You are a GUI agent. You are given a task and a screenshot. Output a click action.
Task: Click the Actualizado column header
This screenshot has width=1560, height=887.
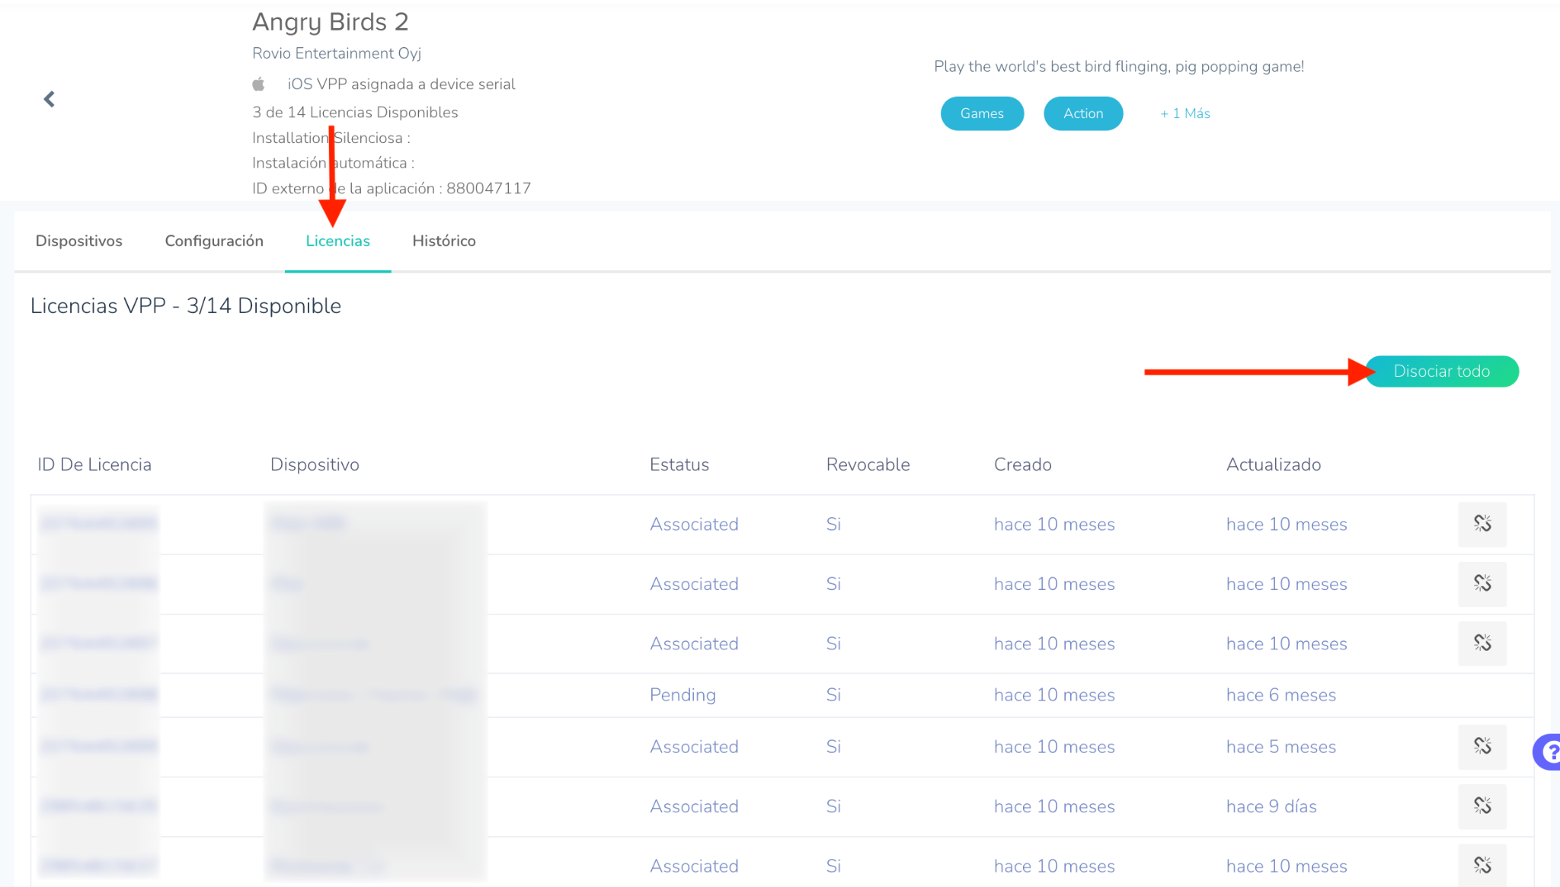pos(1273,464)
